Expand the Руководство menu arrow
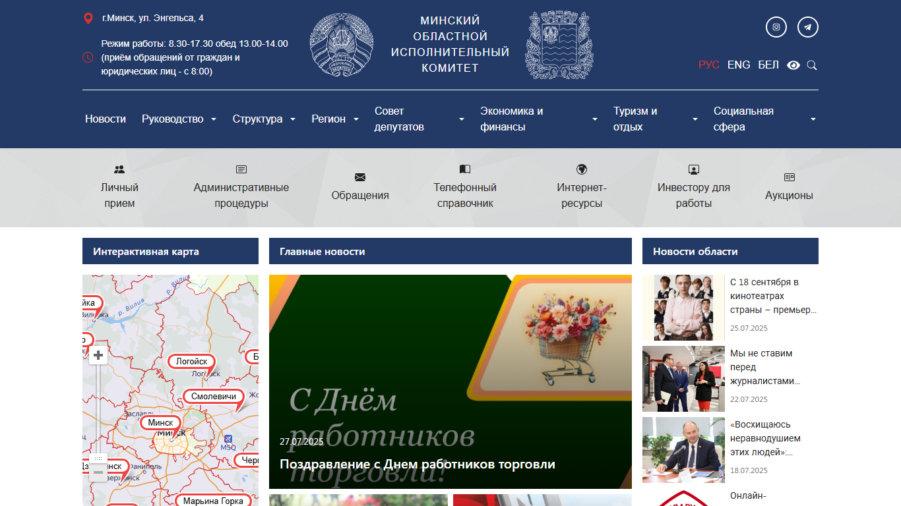 tap(214, 119)
